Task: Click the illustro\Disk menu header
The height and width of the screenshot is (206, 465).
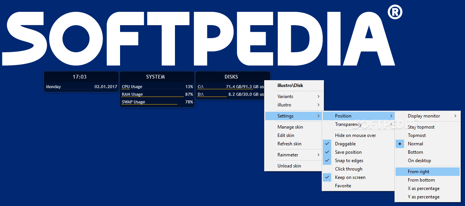Action: click(x=290, y=85)
